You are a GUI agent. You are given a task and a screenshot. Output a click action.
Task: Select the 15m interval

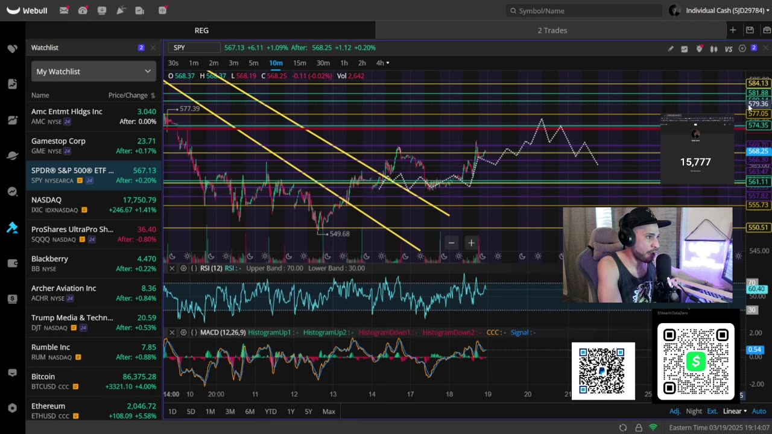299,63
